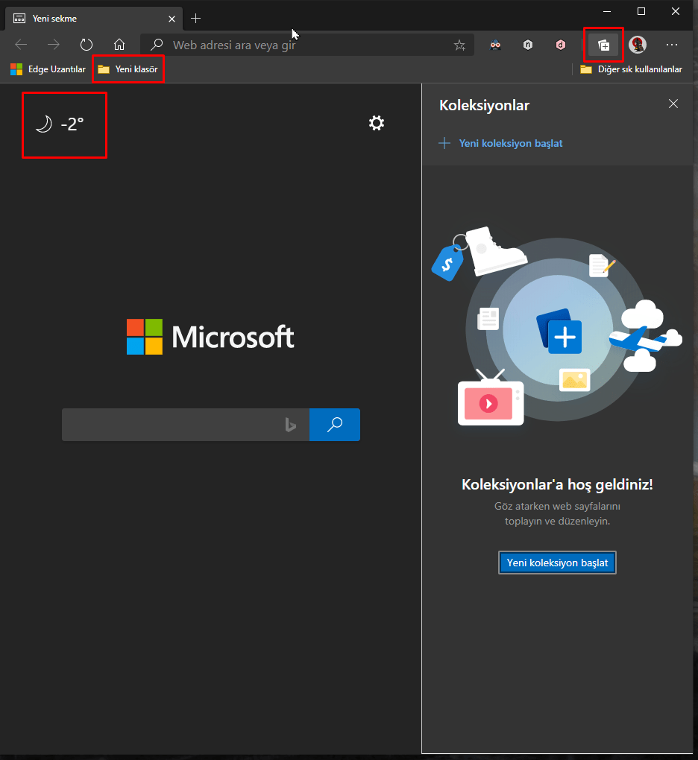Refresh the page with reload icon
This screenshot has height=760, width=698.
[87, 45]
